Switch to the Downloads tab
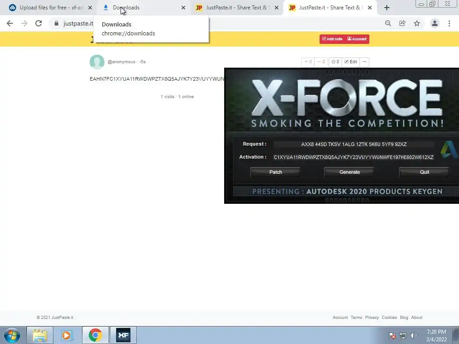 pos(143,8)
